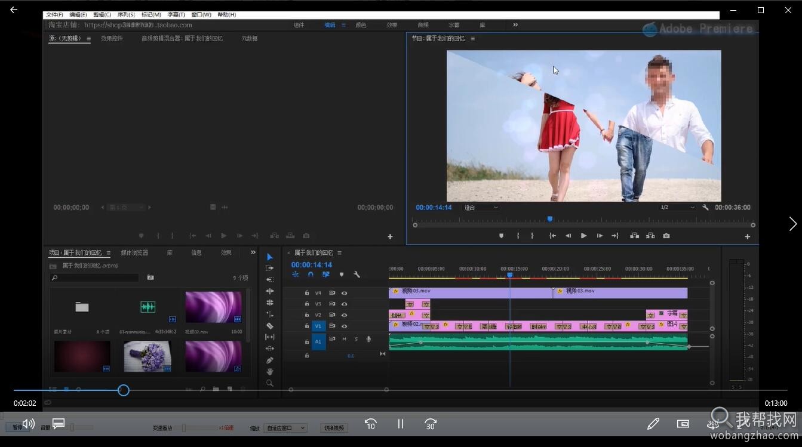The height and width of the screenshot is (447, 802).
Task: Expand project panel tabs overflow chevron
Action: pyautogui.click(x=253, y=252)
